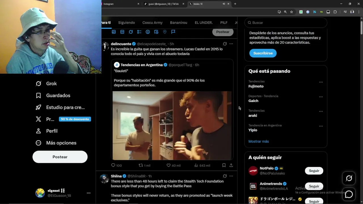Open options for Galch trend
363x204 pixels.
[x=321, y=97]
